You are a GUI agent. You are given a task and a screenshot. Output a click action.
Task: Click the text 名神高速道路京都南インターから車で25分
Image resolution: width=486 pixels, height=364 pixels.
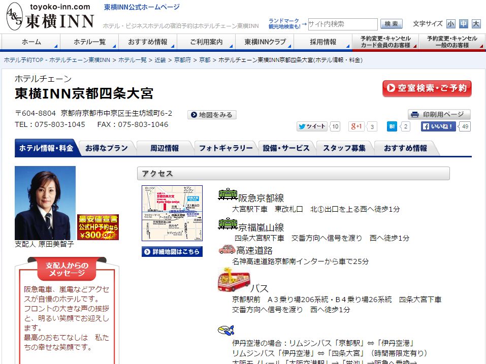300,261
